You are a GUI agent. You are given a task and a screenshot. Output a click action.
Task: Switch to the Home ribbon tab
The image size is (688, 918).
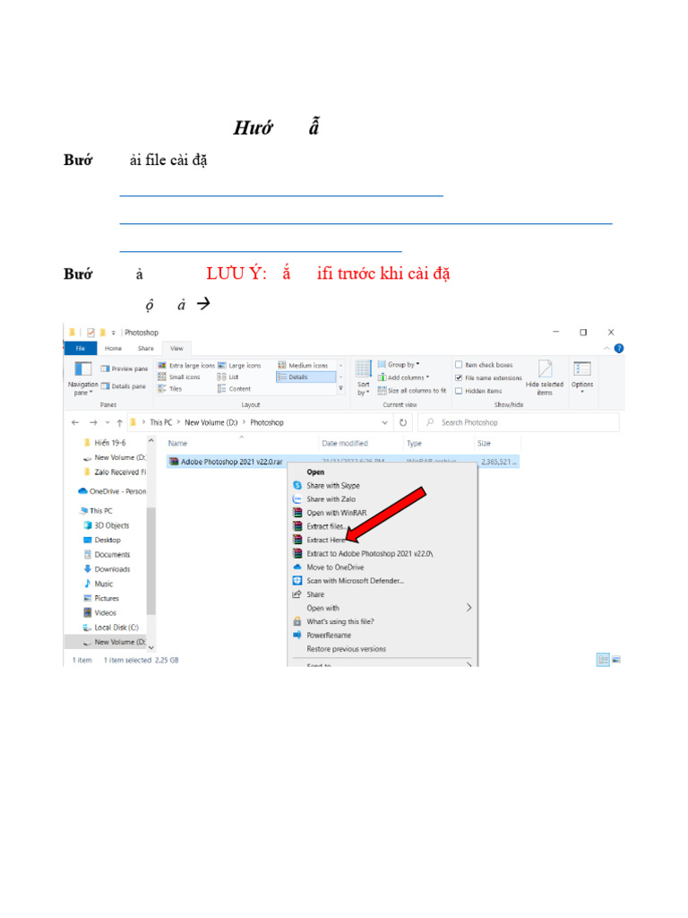pyautogui.click(x=114, y=349)
